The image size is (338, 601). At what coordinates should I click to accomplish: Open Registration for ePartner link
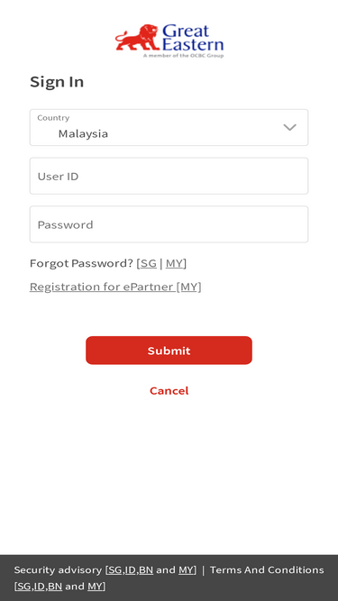click(102, 287)
